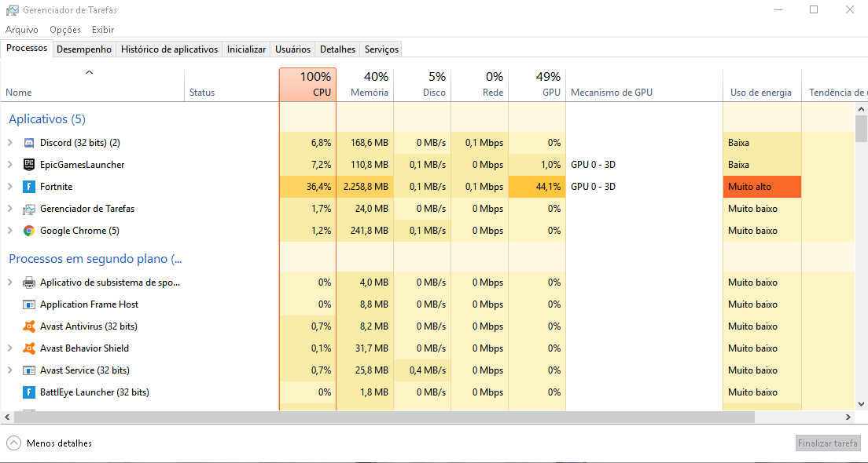Expand the Avast Behavior Shield row

pyautogui.click(x=10, y=348)
